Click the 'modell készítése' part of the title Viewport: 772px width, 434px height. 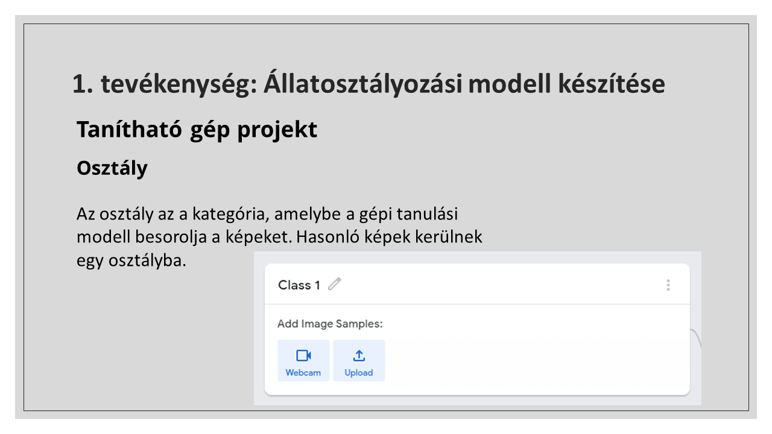tap(566, 84)
